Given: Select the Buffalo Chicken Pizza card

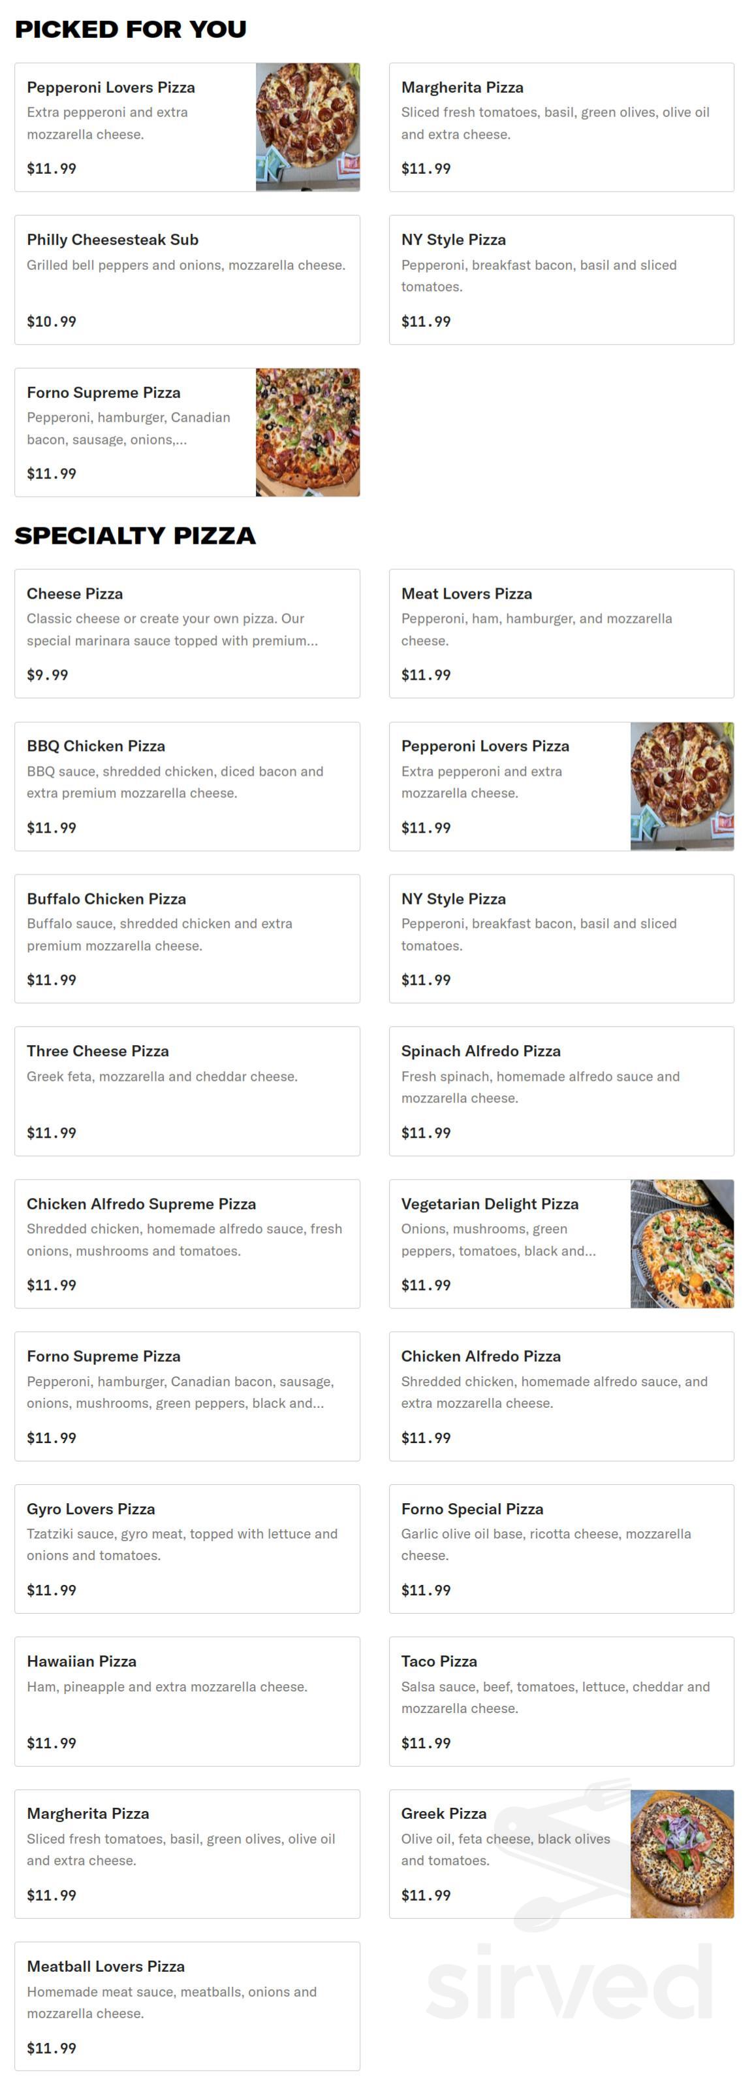Looking at the screenshot, I should [x=185, y=939].
